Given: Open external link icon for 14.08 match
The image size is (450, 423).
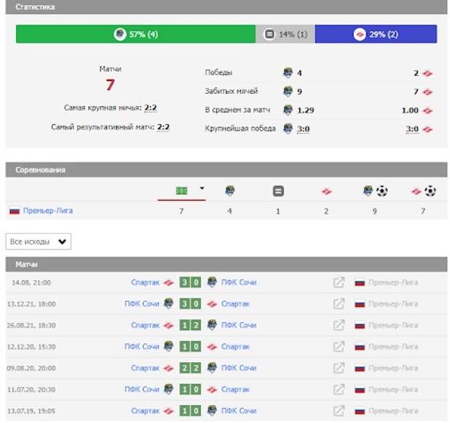Looking at the screenshot, I should pyautogui.click(x=338, y=282).
